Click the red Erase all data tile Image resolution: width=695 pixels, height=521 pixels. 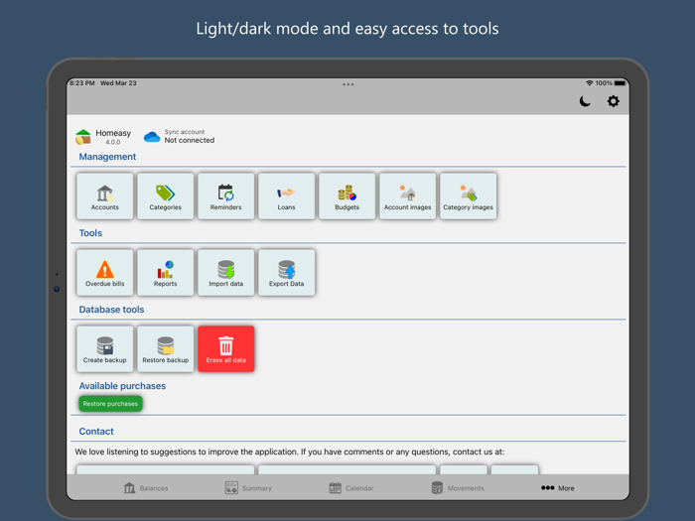point(226,349)
